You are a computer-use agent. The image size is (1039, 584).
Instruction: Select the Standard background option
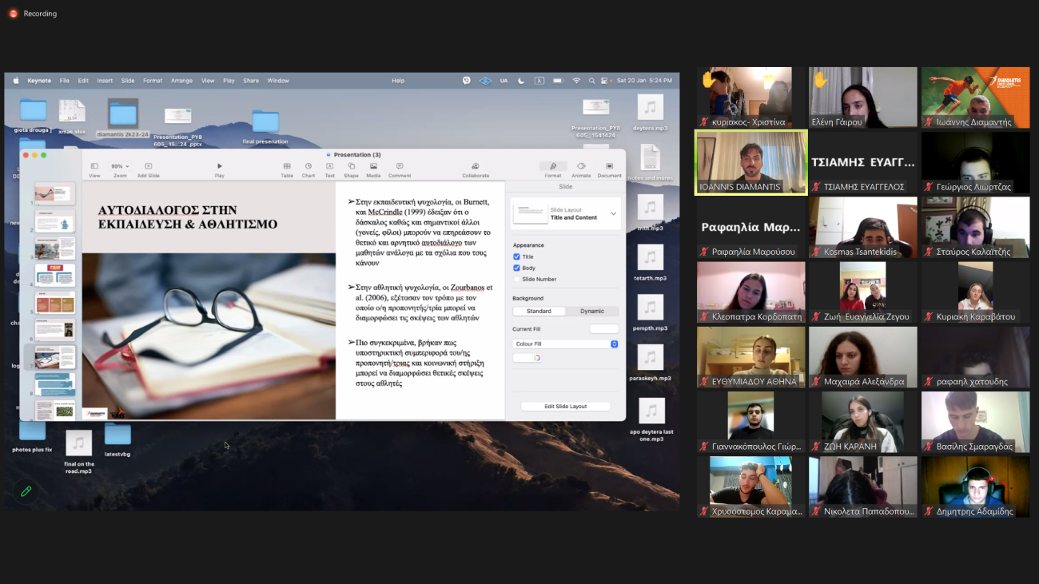click(539, 312)
